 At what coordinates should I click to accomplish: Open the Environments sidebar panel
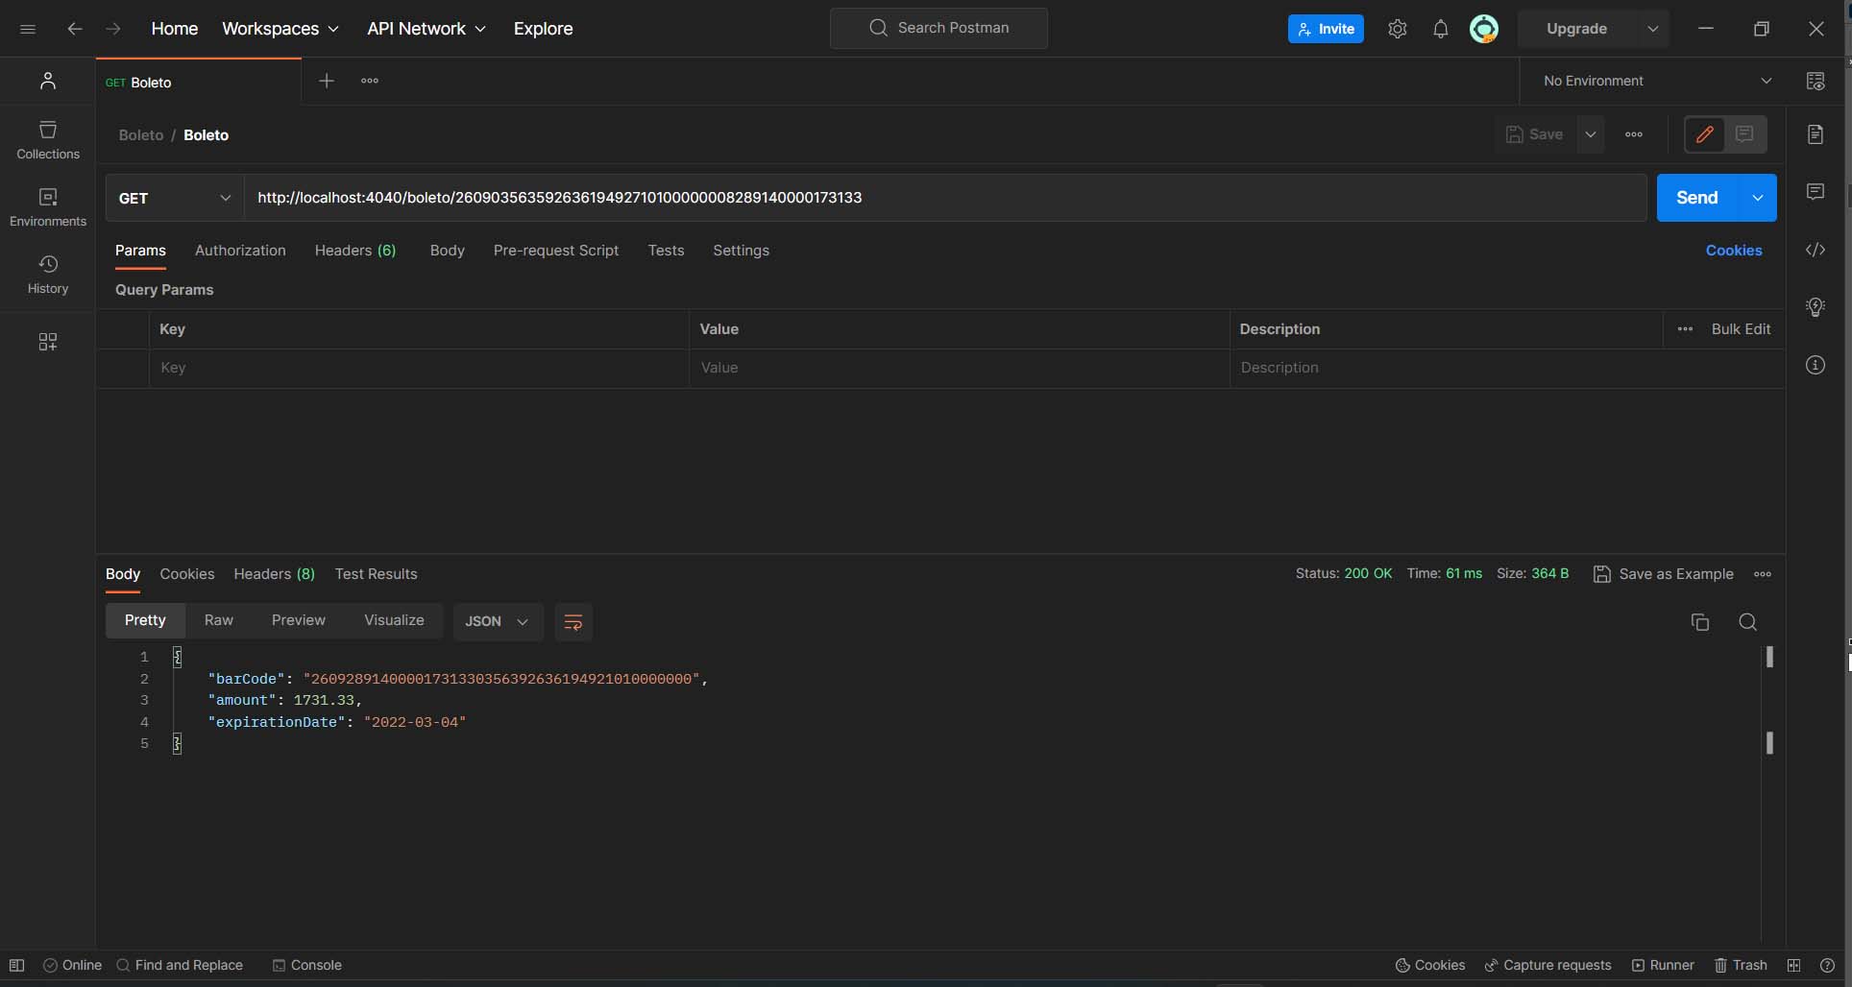[48, 207]
